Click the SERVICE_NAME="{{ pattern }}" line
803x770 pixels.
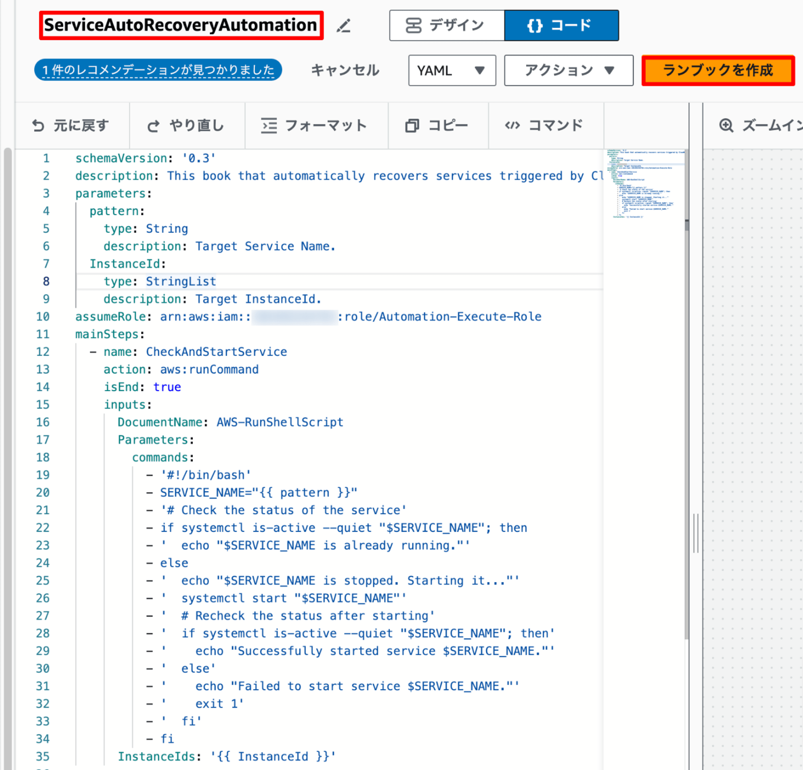(x=252, y=492)
